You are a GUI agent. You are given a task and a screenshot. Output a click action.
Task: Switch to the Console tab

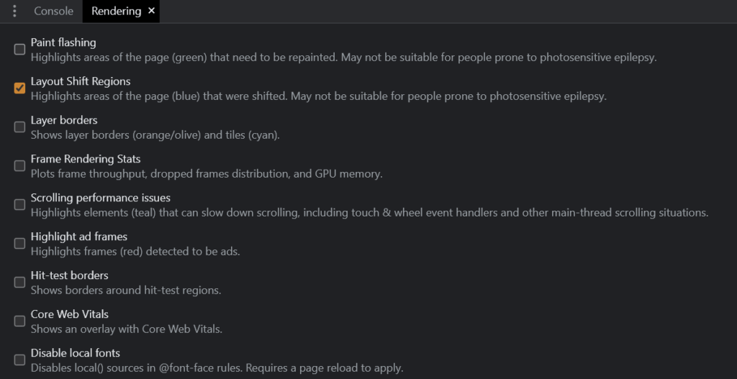click(54, 12)
